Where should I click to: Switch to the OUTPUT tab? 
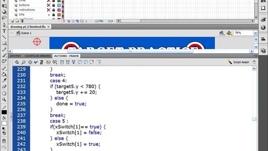tap(15, 56)
